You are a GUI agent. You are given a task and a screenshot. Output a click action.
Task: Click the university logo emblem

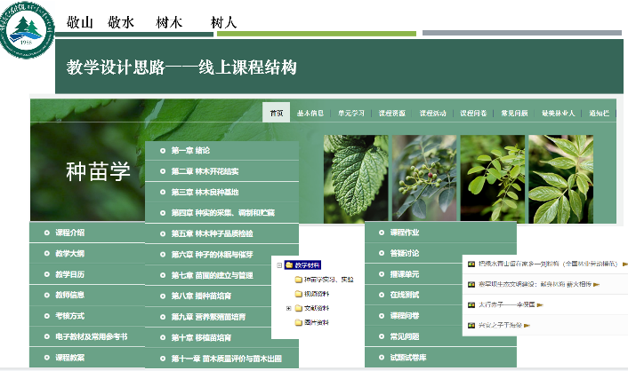(x=26, y=29)
